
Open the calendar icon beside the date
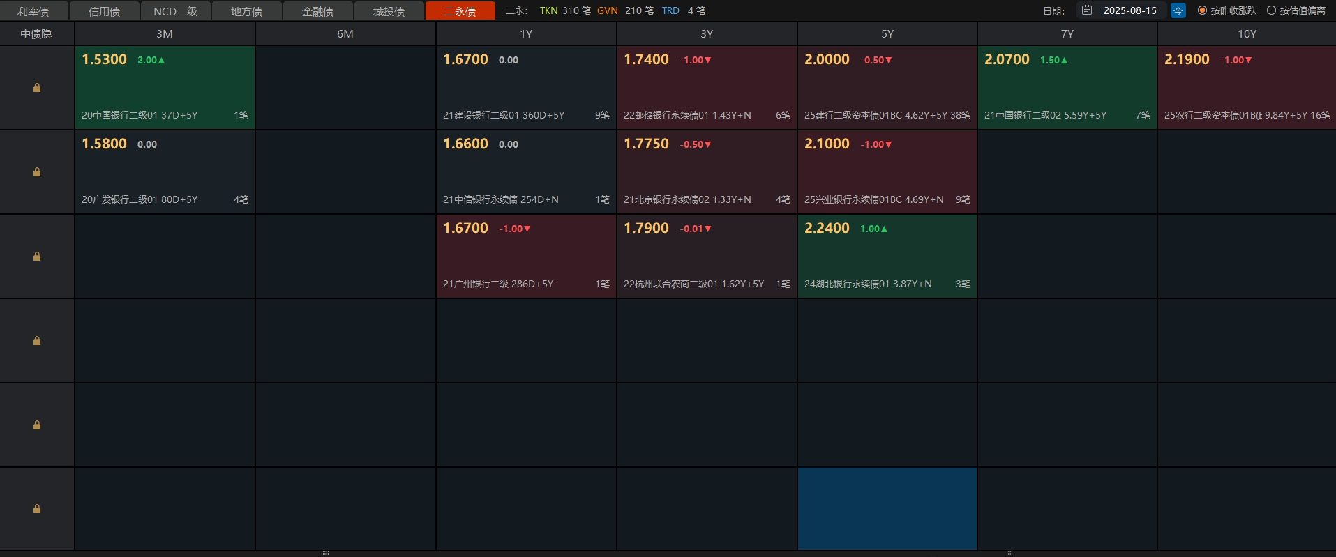pyautogui.click(x=1087, y=10)
